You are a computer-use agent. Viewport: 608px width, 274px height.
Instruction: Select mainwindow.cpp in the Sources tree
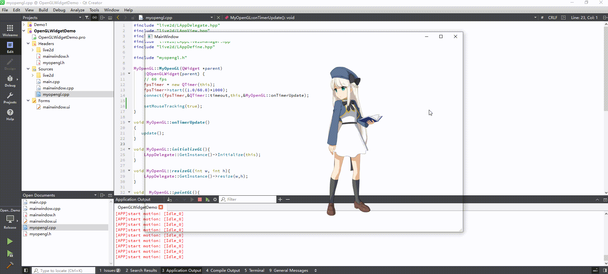[x=58, y=88]
